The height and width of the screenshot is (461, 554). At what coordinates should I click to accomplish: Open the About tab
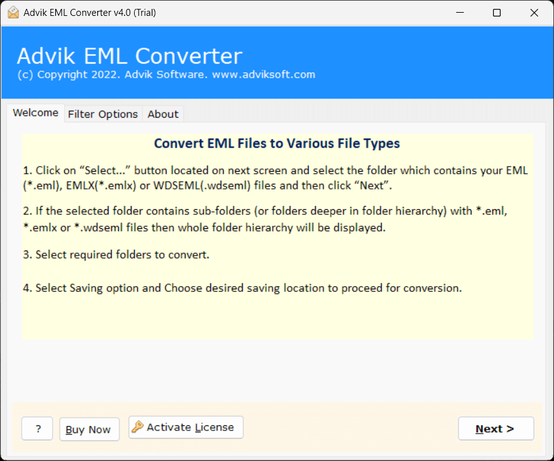163,114
